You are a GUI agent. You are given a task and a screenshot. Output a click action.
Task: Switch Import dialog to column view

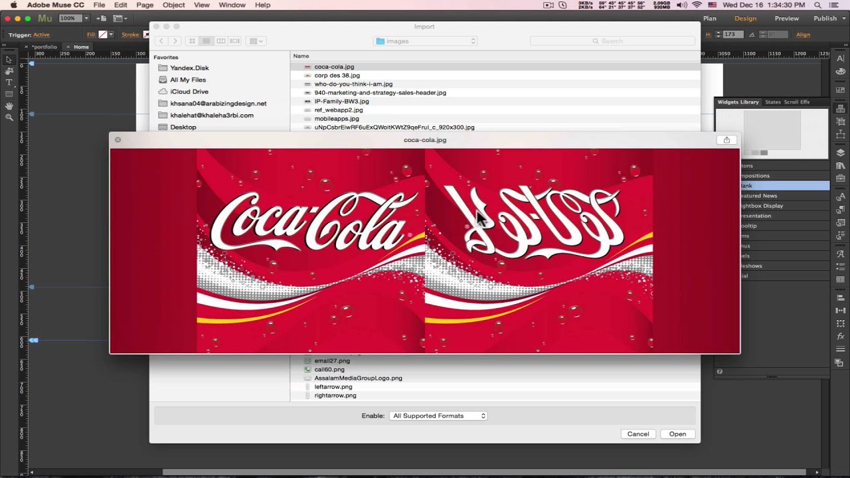[220, 41]
